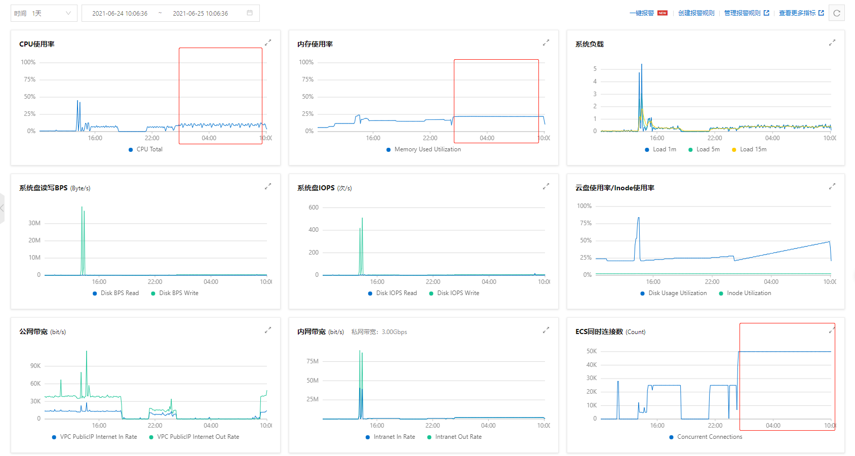Toggle the Load 5m legend series

coord(704,149)
